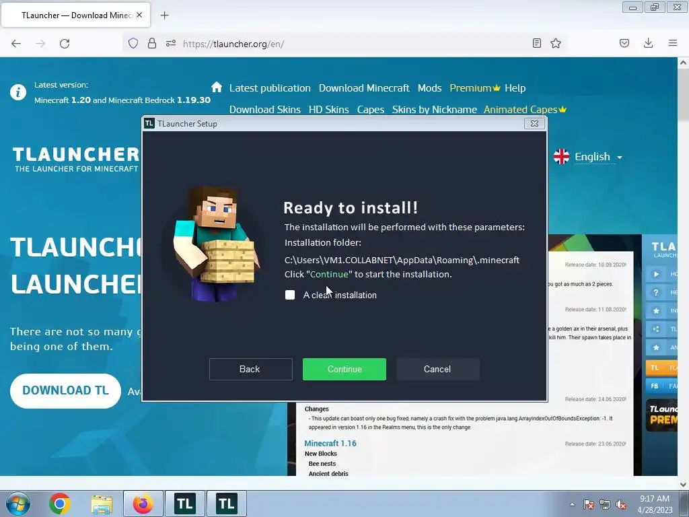
Task: Click the address bar URL
Action: [x=233, y=44]
